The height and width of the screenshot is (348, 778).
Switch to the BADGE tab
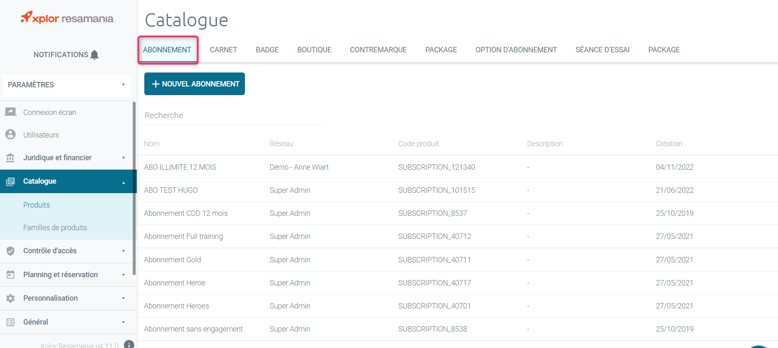(x=267, y=50)
